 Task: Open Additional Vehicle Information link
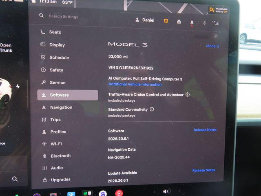coord(135,85)
